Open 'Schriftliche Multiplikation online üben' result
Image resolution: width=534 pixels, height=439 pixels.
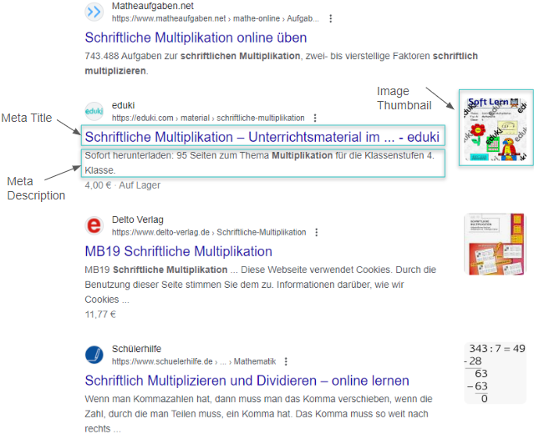pos(196,38)
